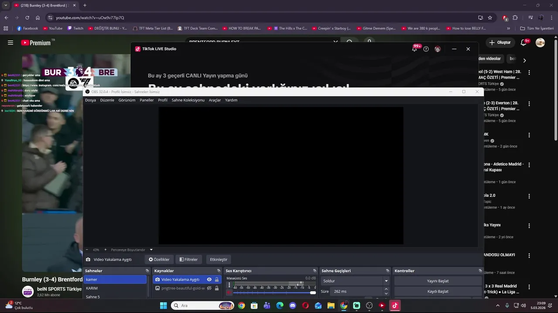Open TikTok LIVE Studio help icon
Screen dimensions: 558x313
click(x=426, y=49)
